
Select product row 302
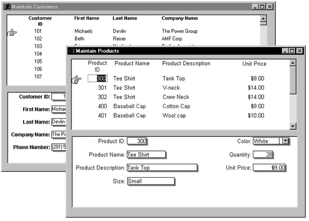[x=181, y=97]
